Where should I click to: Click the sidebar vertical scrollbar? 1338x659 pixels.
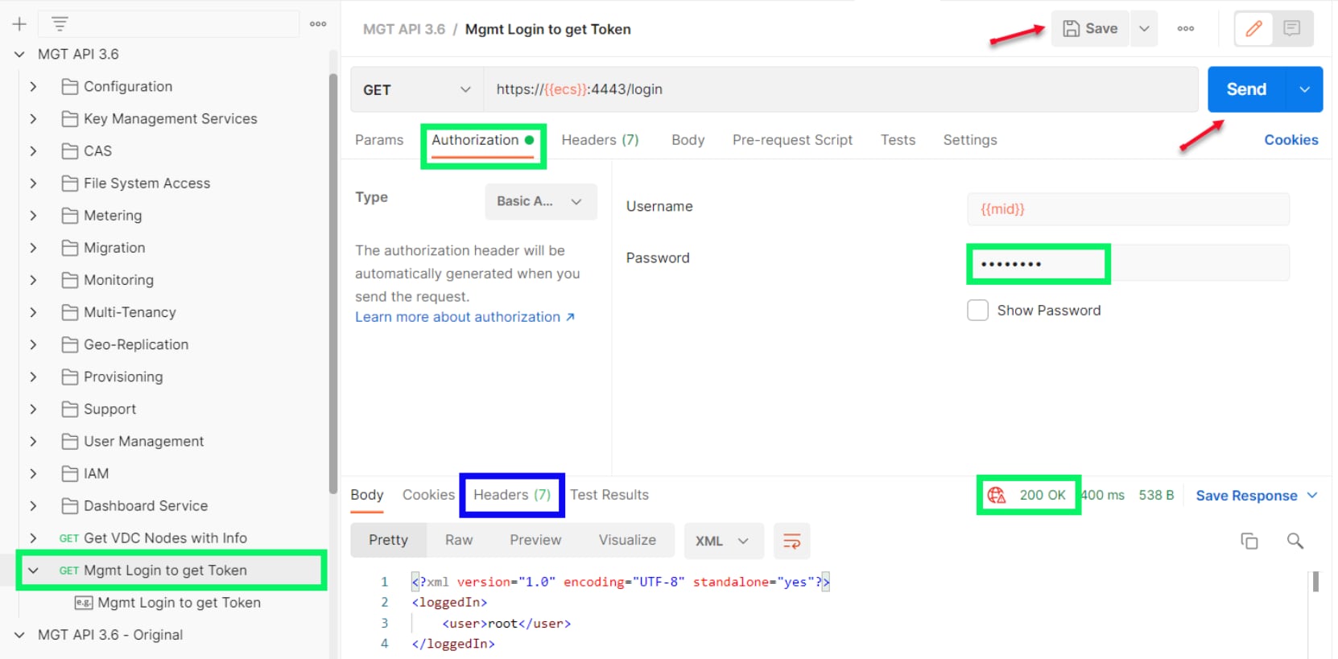333,283
